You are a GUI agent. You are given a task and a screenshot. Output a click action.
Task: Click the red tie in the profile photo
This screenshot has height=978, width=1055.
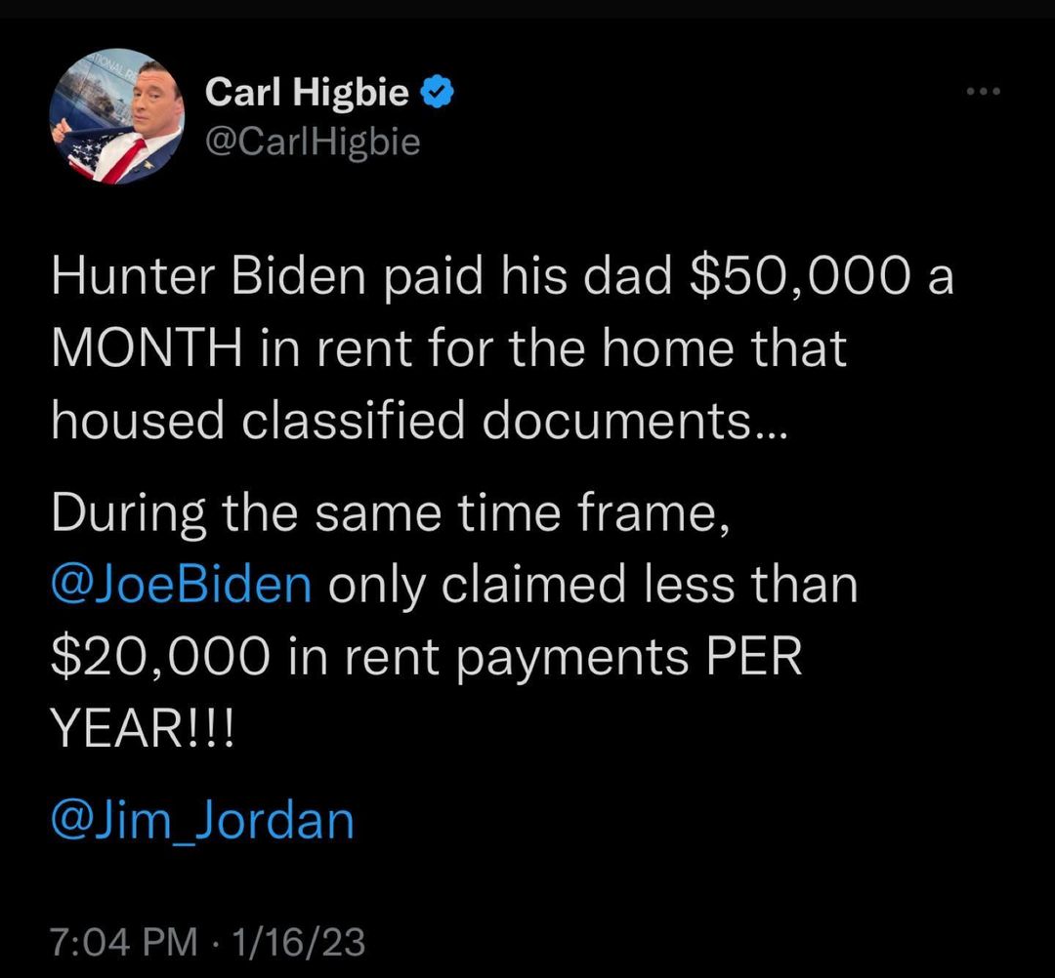click(x=125, y=159)
